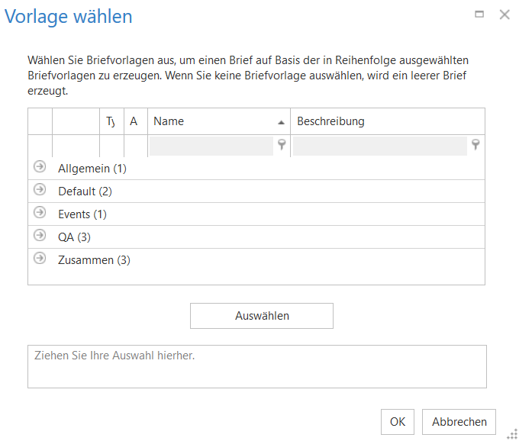The height and width of the screenshot is (441, 519).
Task: Maximize the Vorlage wählen dialog
Action: [x=479, y=14]
